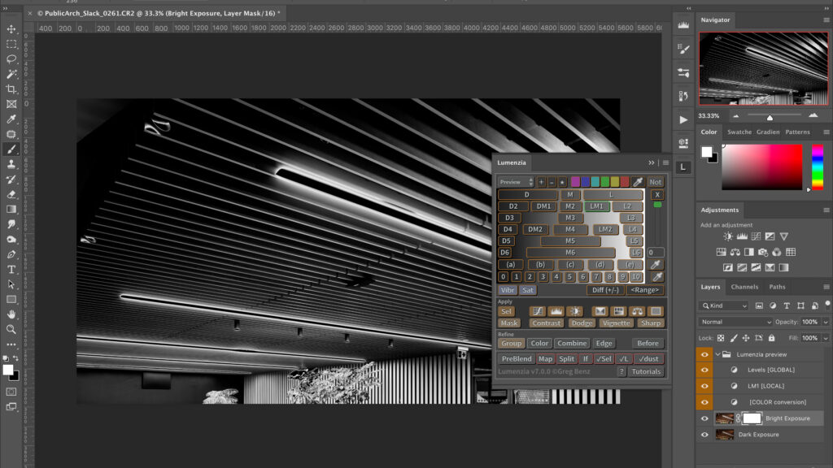Pick the Eyedropper tool in the toolbar
The image size is (833, 468).
[11, 119]
